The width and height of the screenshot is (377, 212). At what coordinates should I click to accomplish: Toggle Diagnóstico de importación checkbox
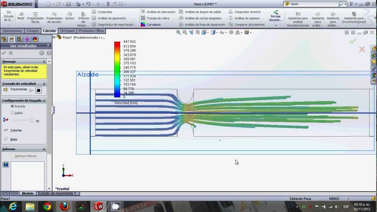click(94, 25)
